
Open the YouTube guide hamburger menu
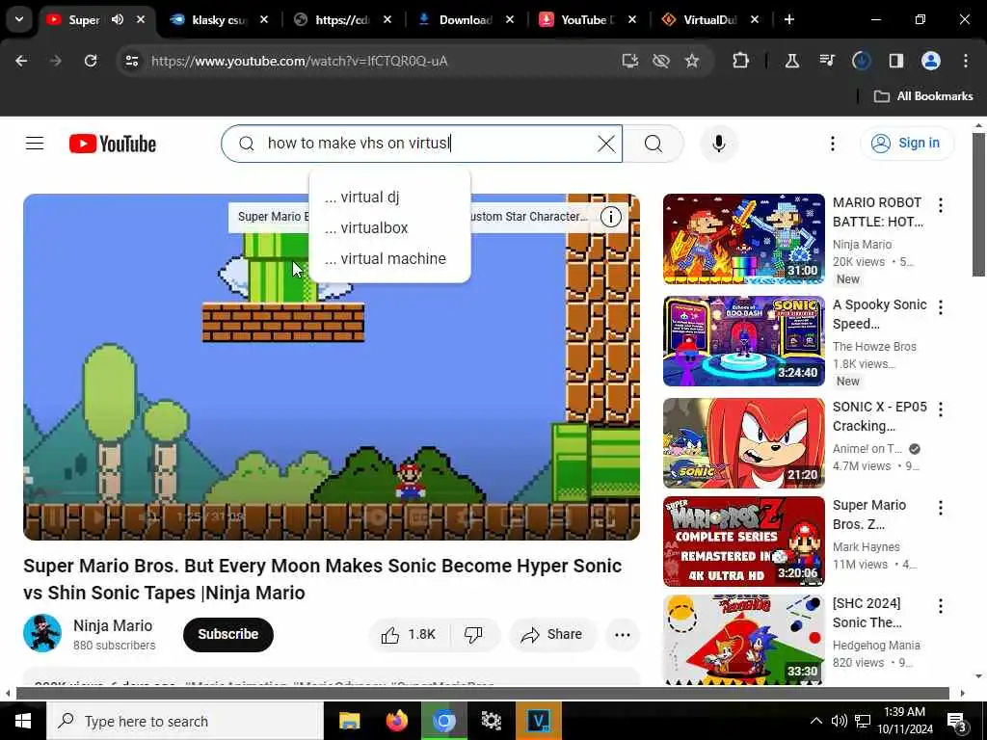click(x=35, y=144)
